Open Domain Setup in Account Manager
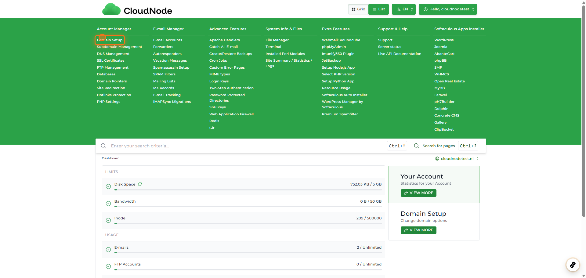 pos(110,40)
